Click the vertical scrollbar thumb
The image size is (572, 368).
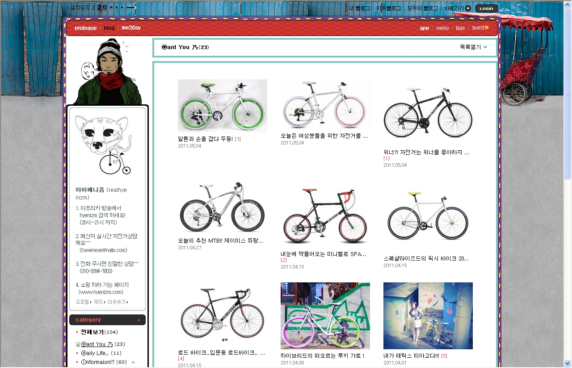[568, 93]
